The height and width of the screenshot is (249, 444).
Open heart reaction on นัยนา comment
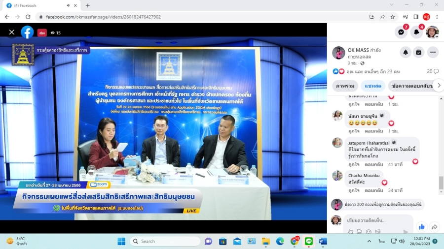pyautogui.click(x=391, y=123)
